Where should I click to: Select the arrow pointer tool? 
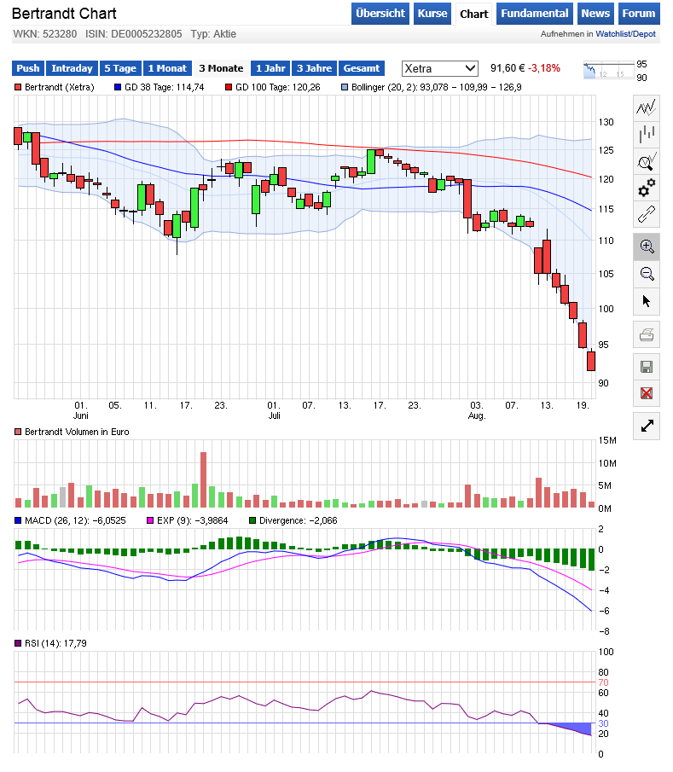646,301
